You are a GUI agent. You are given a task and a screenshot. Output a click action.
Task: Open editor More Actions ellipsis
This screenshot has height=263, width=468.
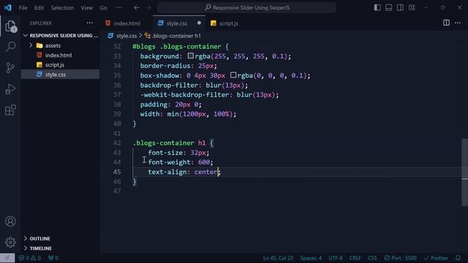point(458,23)
